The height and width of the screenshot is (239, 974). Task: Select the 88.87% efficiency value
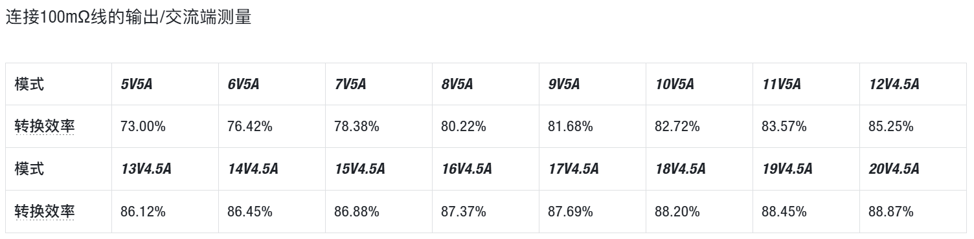(891, 212)
